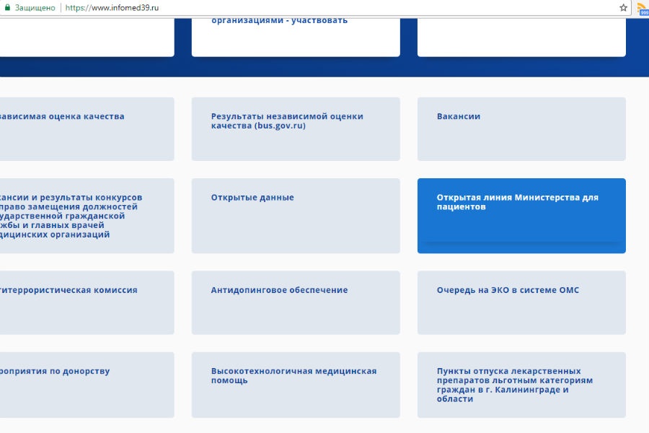Open the 'Вакансии' tile
Image resolution: width=649 pixels, height=433 pixels.
[521, 128]
